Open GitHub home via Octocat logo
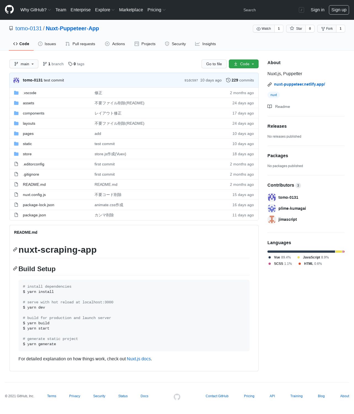 (9, 10)
